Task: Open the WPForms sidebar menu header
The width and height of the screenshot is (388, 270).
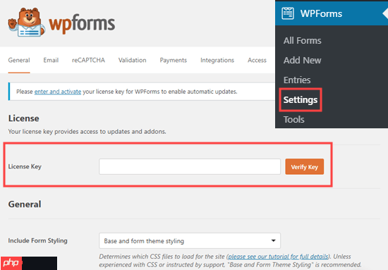Action: point(332,13)
